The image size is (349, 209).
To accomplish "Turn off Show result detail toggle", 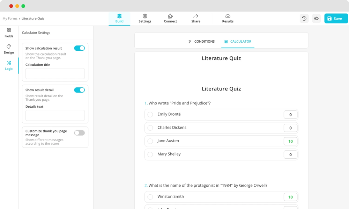I will [x=80, y=90].
